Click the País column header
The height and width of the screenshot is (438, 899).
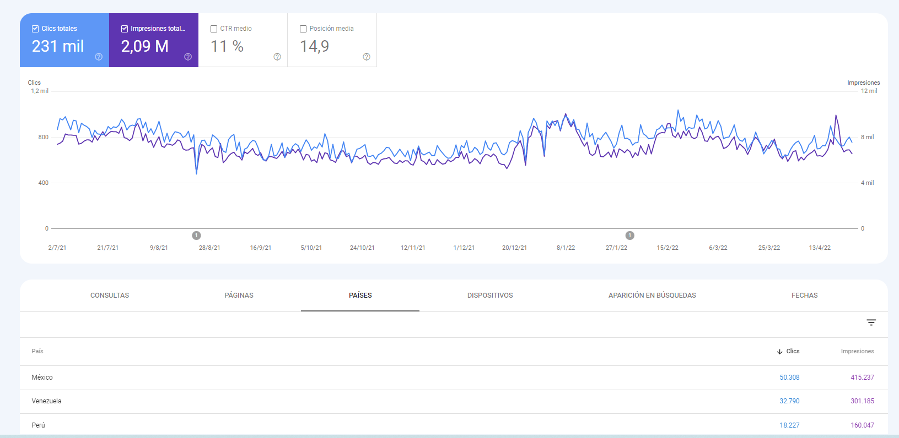pyautogui.click(x=37, y=351)
